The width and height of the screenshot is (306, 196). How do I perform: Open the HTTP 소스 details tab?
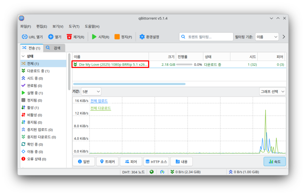(156, 162)
